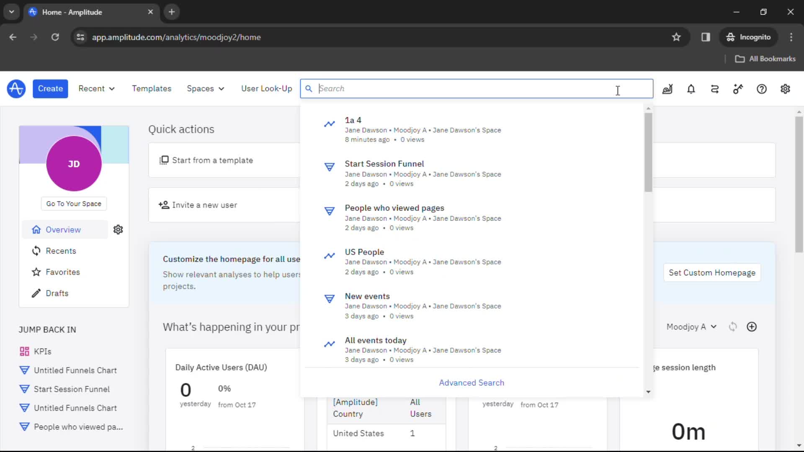Viewport: 804px width, 452px height.
Task: Select Recents in the sidebar
Action: (61, 251)
